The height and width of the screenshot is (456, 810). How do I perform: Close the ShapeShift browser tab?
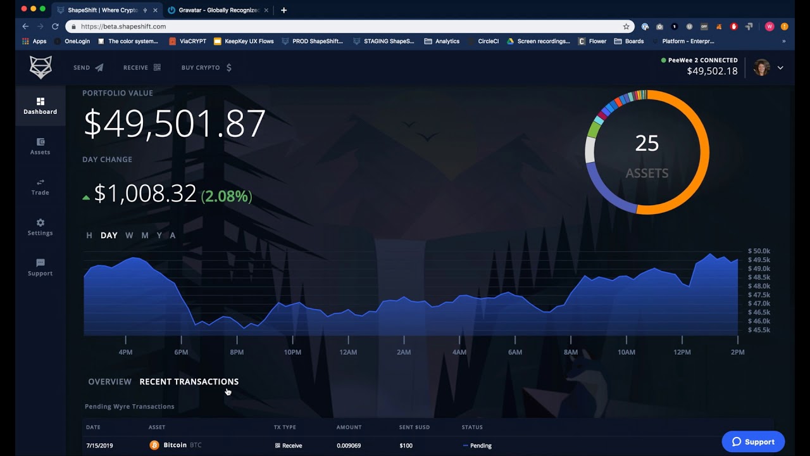pyautogui.click(x=155, y=10)
